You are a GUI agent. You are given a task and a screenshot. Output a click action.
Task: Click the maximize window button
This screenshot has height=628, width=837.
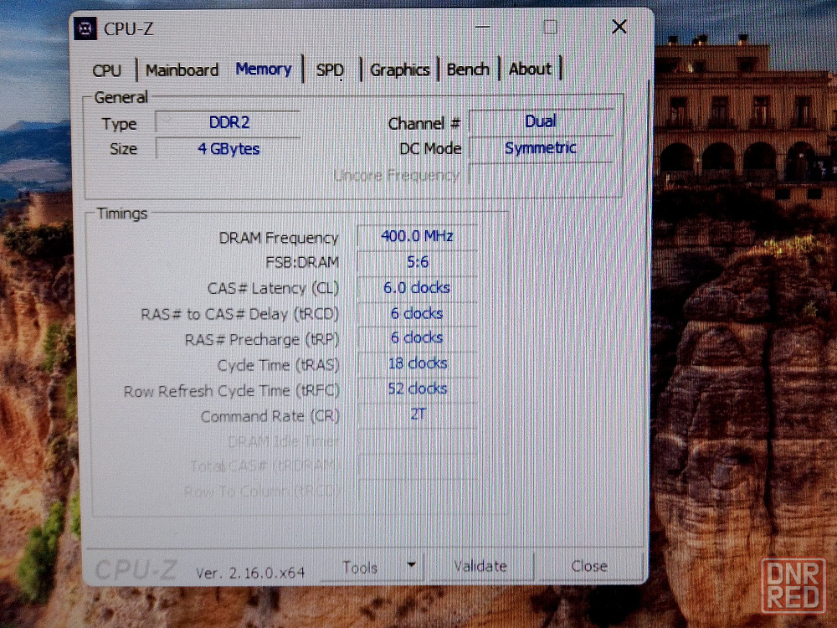click(x=550, y=27)
